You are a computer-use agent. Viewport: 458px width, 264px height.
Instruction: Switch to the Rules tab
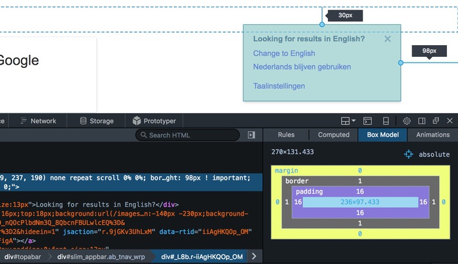pos(286,135)
